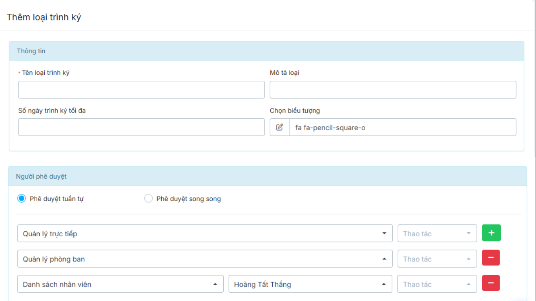The image size is (536, 301).
Task: Click the green plus button to add approver
Action: [491, 233]
